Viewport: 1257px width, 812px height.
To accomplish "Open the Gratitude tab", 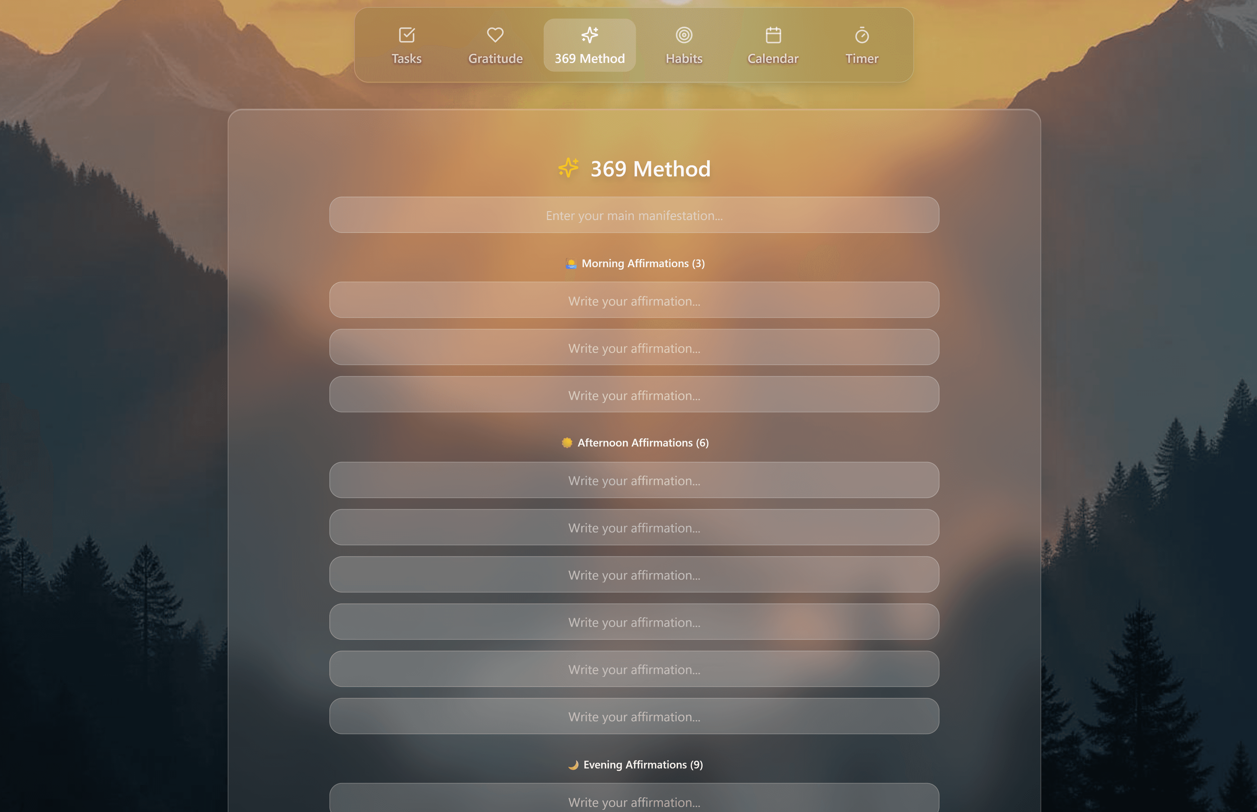I will 495,59.
